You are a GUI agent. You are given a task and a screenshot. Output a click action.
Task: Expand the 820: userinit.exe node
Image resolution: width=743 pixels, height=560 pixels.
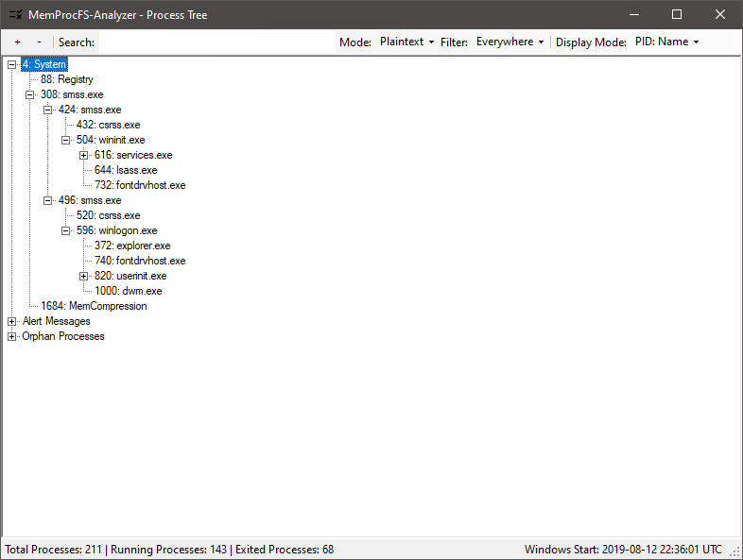pos(84,276)
